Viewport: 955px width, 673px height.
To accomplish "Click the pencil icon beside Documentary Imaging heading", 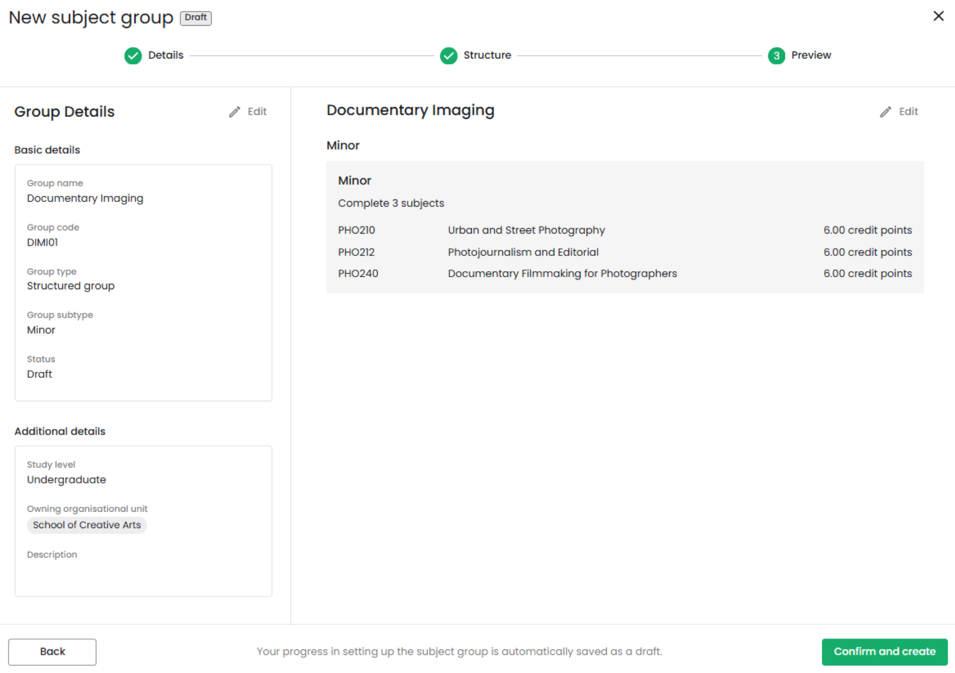I will (x=886, y=112).
